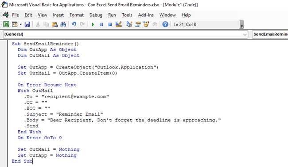
Task: Open the Window menu
Action: pos(167,15)
